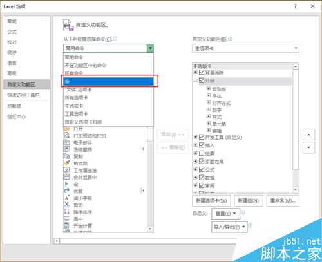Click the green play icon beside 宏 in the command list
The image size is (322, 262).
(x=67, y=184)
